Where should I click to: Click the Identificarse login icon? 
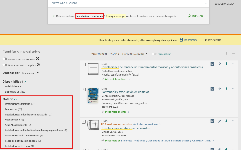181,40
